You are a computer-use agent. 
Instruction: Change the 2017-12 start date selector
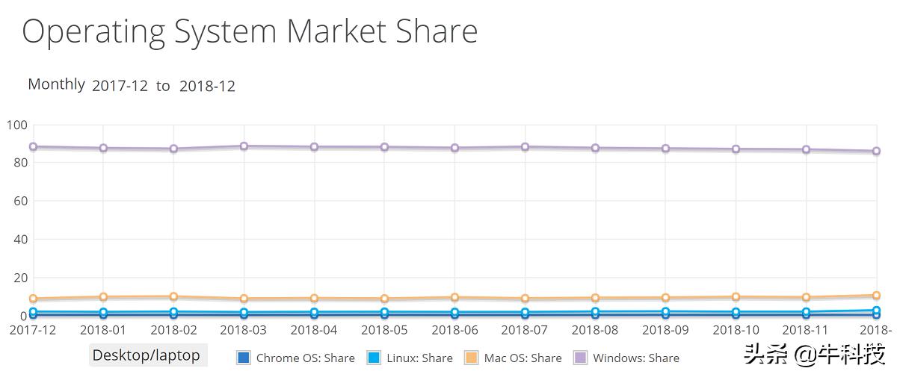[x=120, y=86]
